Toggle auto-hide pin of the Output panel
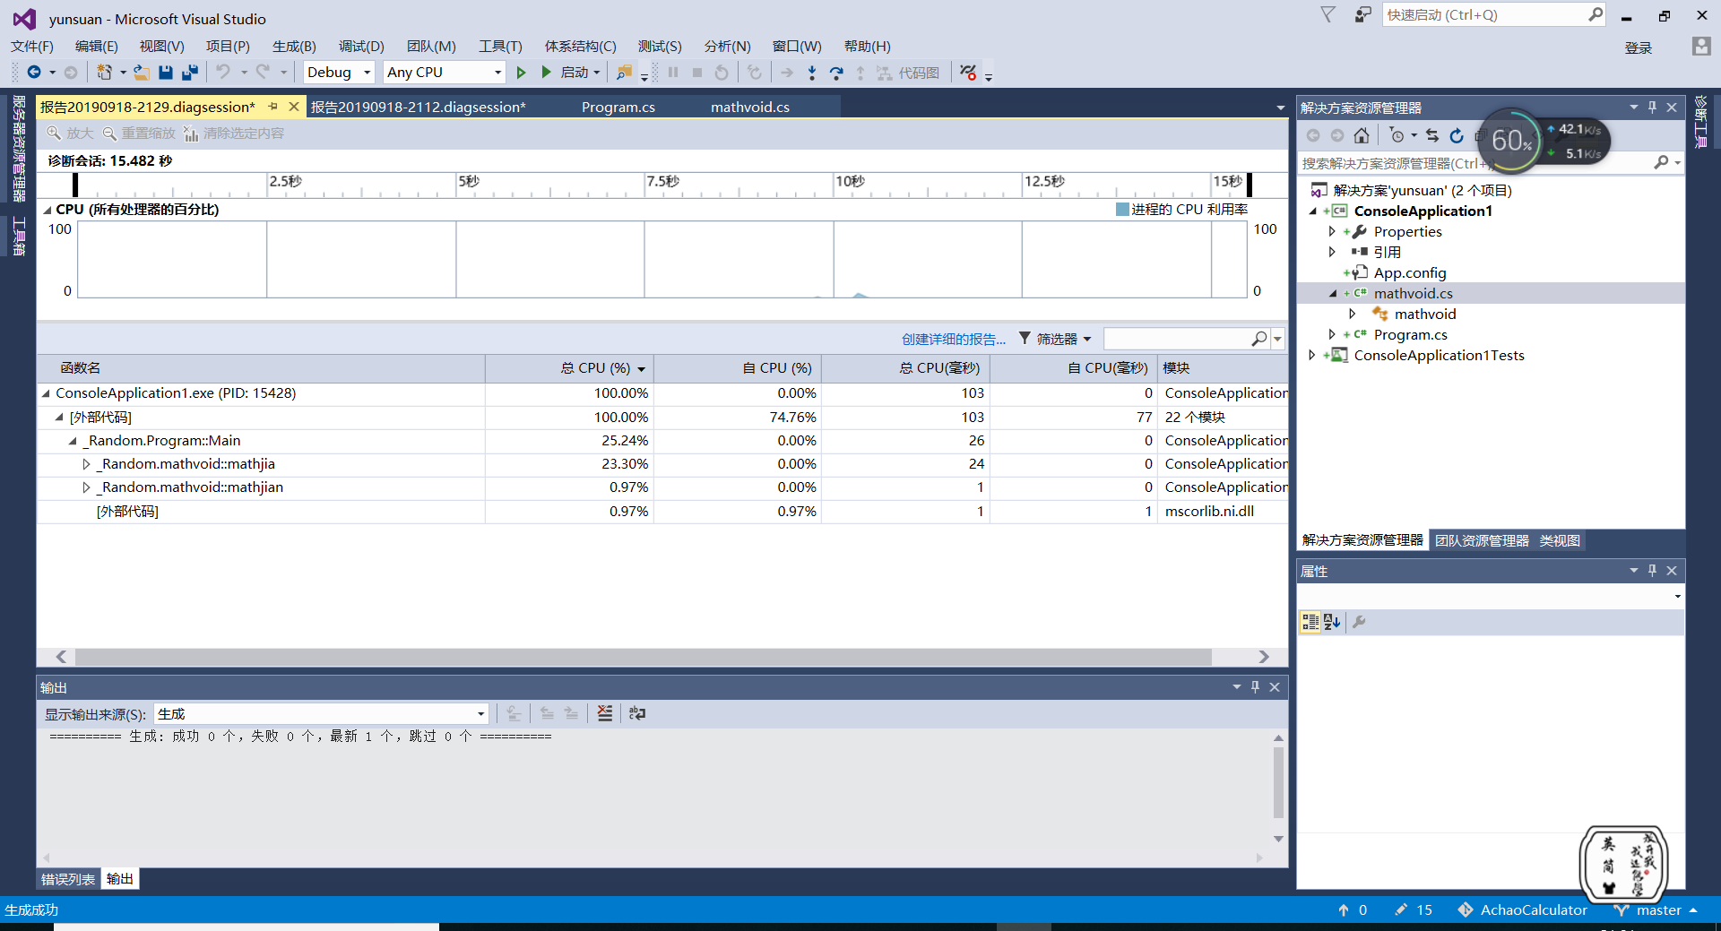The width and height of the screenshot is (1721, 931). pyautogui.click(x=1255, y=687)
